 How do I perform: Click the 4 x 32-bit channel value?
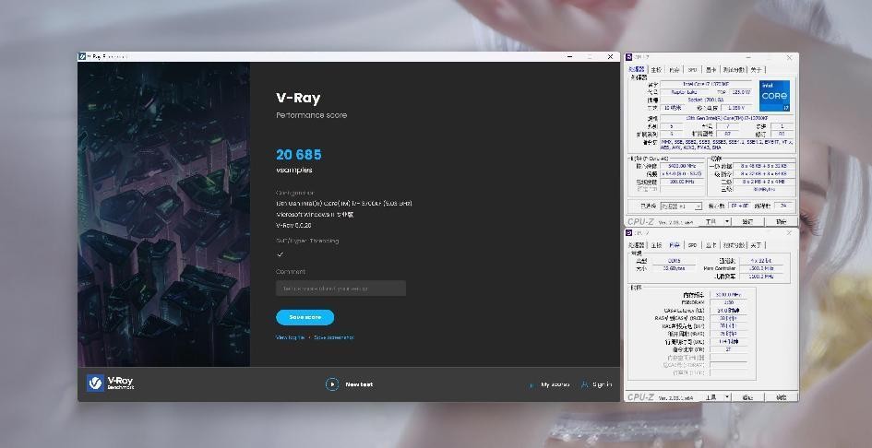[761, 261]
